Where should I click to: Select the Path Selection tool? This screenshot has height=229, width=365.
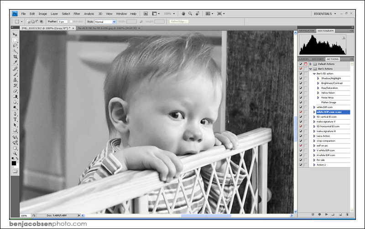click(x=15, y=125)
